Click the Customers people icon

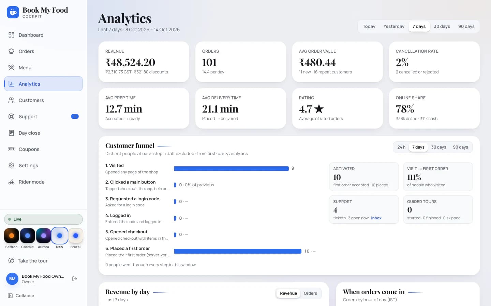coord(11,100)
